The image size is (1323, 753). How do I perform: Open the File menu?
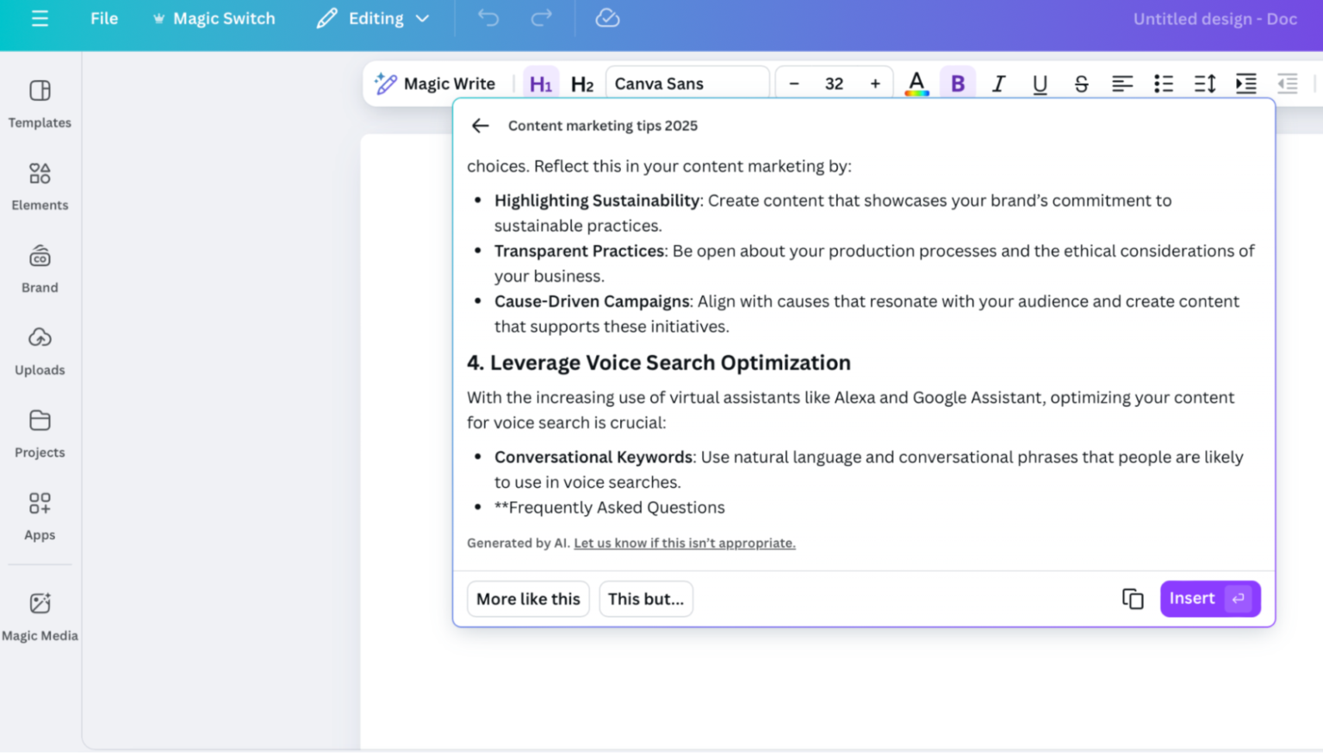(103, 18)
